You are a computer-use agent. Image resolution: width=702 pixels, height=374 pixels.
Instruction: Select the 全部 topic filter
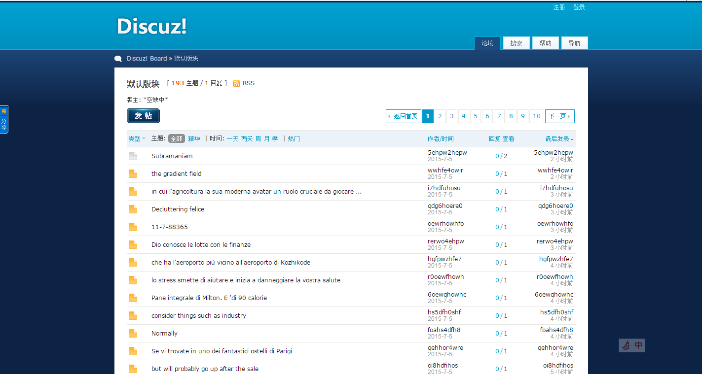coord(176,139)
